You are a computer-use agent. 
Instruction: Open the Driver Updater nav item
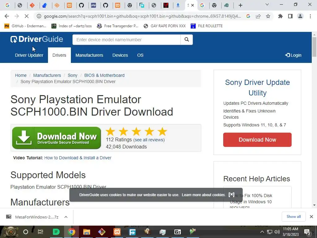click(x=29, y=55)
